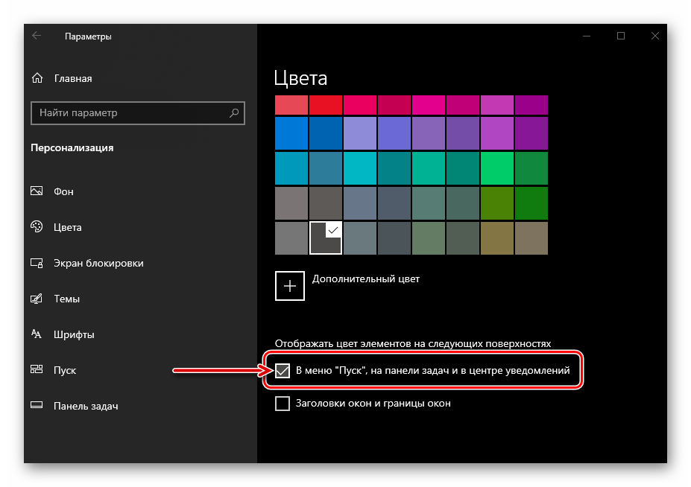Click the Шрифты font icon
Screen dimensions: 691x487
tap(37, 334)
